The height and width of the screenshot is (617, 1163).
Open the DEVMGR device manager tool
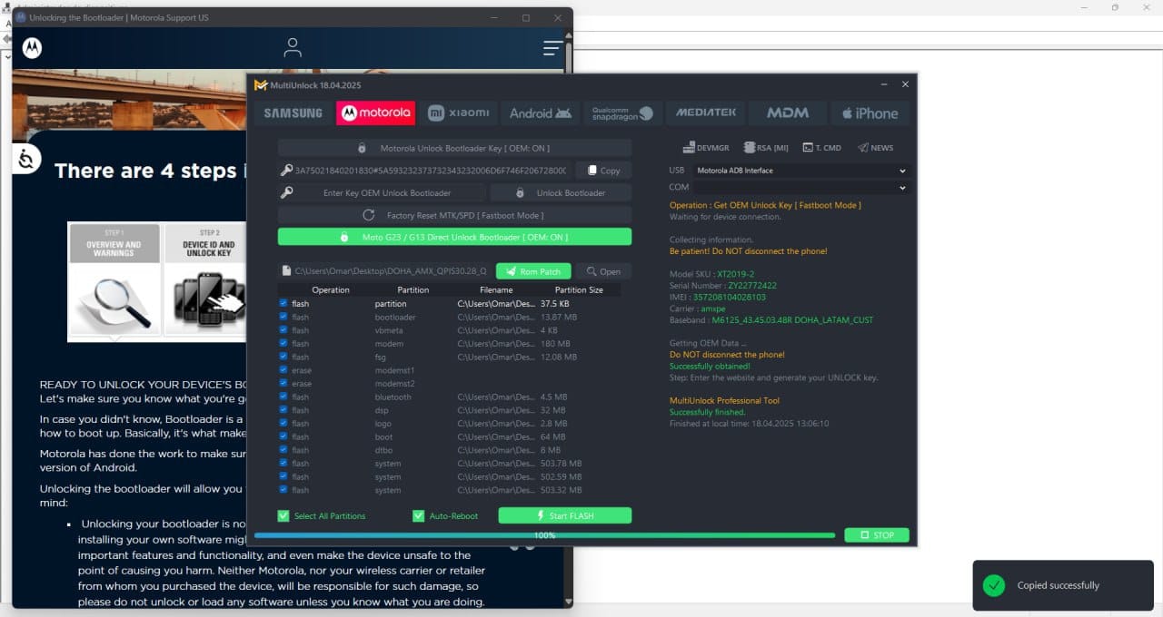point(706,148)
